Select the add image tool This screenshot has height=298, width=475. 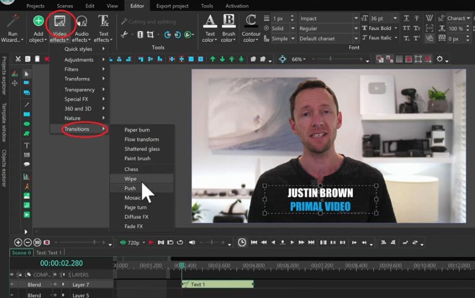point(27,196)
